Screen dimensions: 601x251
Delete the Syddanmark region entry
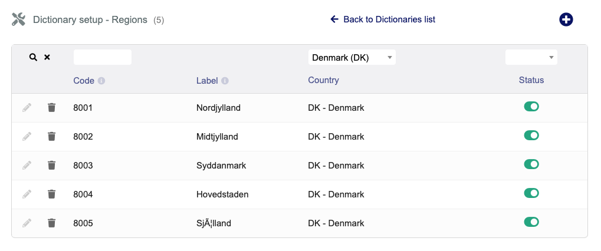[52, 165]
